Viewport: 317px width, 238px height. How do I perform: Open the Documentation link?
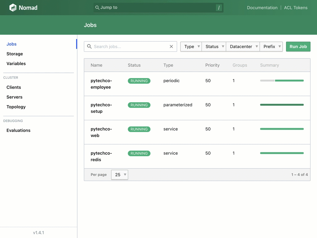(262, 8)
